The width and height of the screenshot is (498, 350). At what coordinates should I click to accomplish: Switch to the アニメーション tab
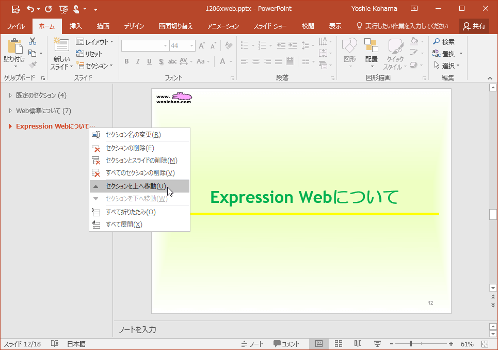(223, 26)
